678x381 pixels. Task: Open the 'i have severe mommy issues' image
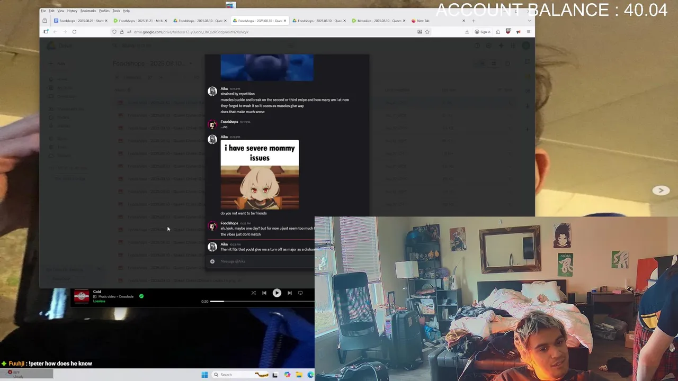(x=260, y=175)
